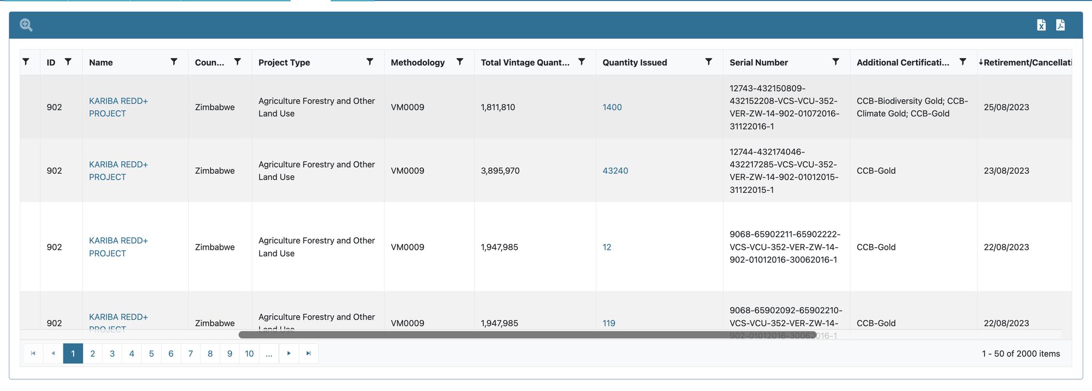The image size is (1092, 391).
Task: Select the 23/08/2023 retirement date cell
Action: [x=1024, y=170]
